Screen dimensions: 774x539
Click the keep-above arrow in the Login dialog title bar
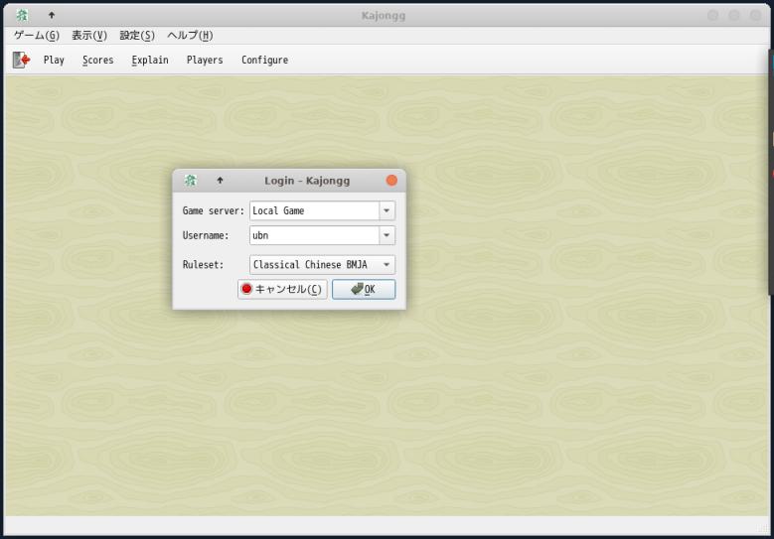pyautogui.click(x=221, y=181)
